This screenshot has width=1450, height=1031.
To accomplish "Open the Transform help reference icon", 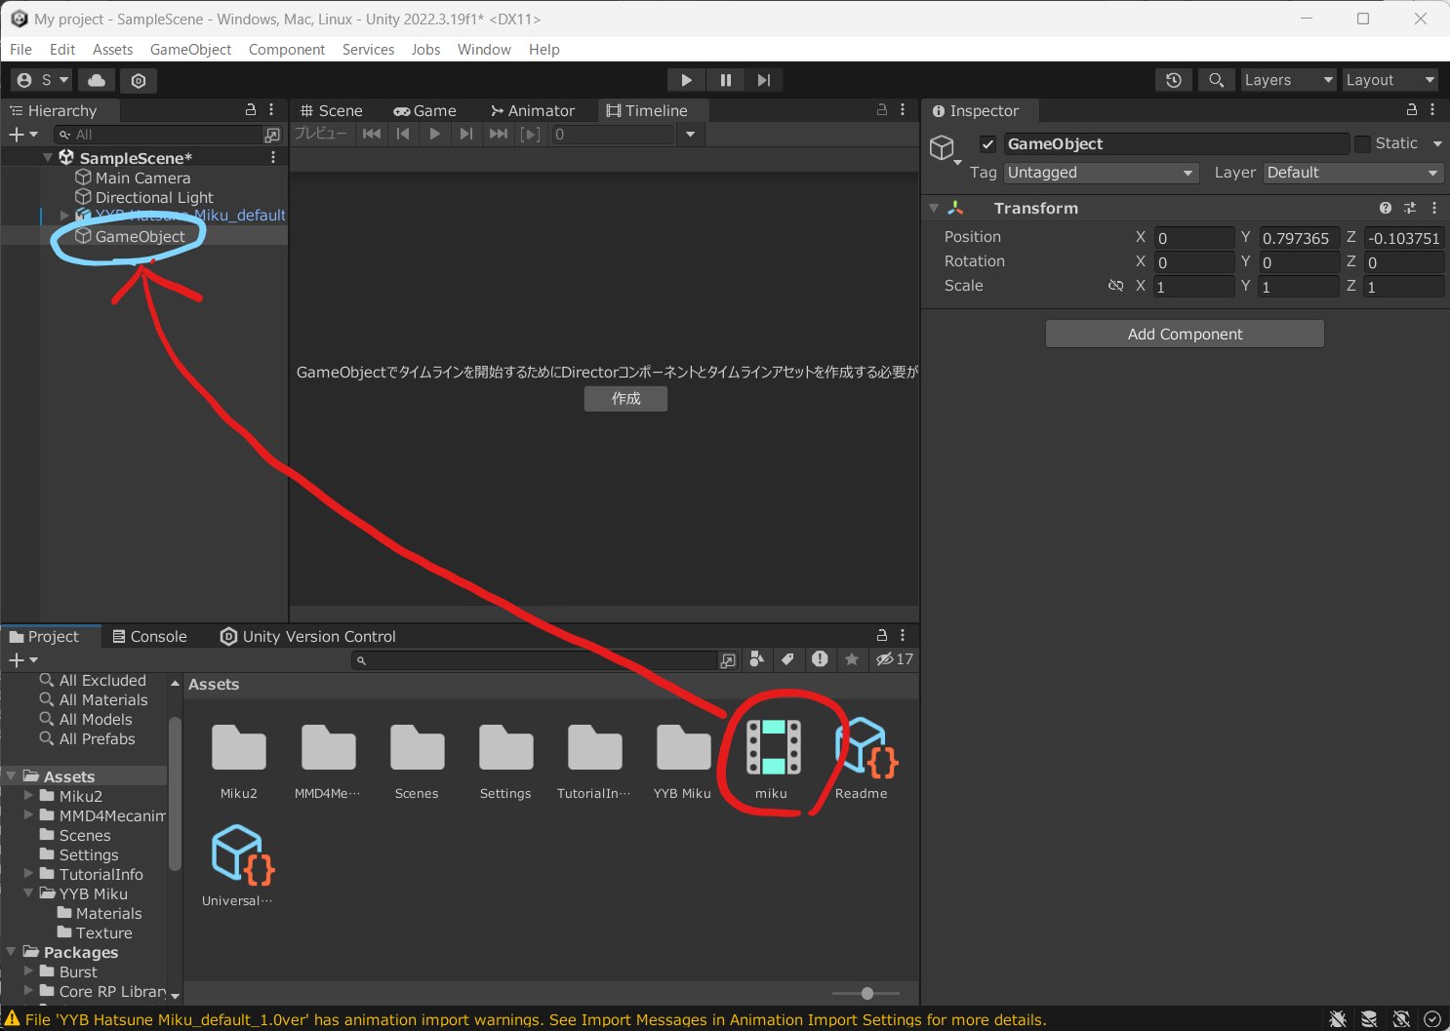I will tap(1385, 208).
